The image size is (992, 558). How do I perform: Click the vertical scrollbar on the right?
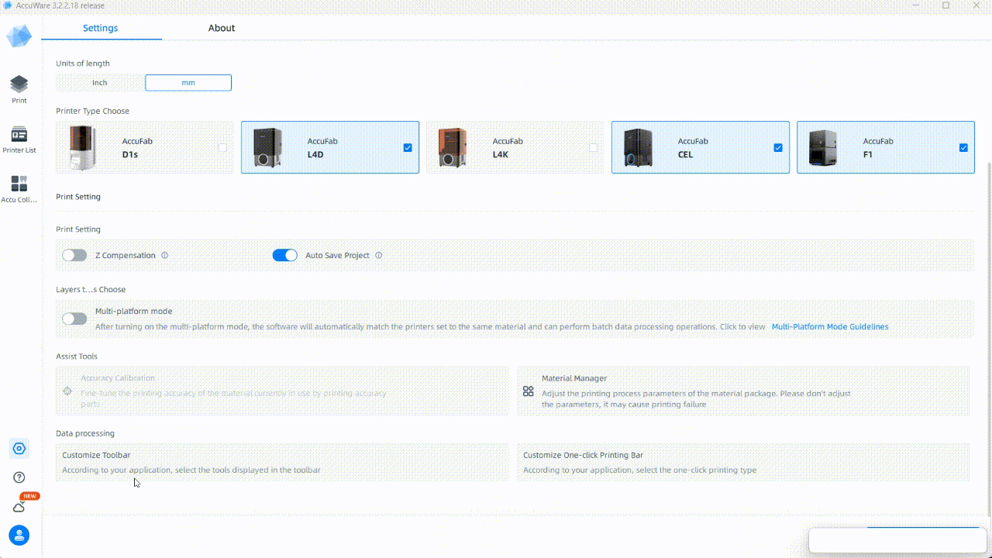tap(990, 339)
